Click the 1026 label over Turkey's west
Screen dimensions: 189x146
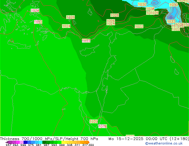tap(70, 17)
